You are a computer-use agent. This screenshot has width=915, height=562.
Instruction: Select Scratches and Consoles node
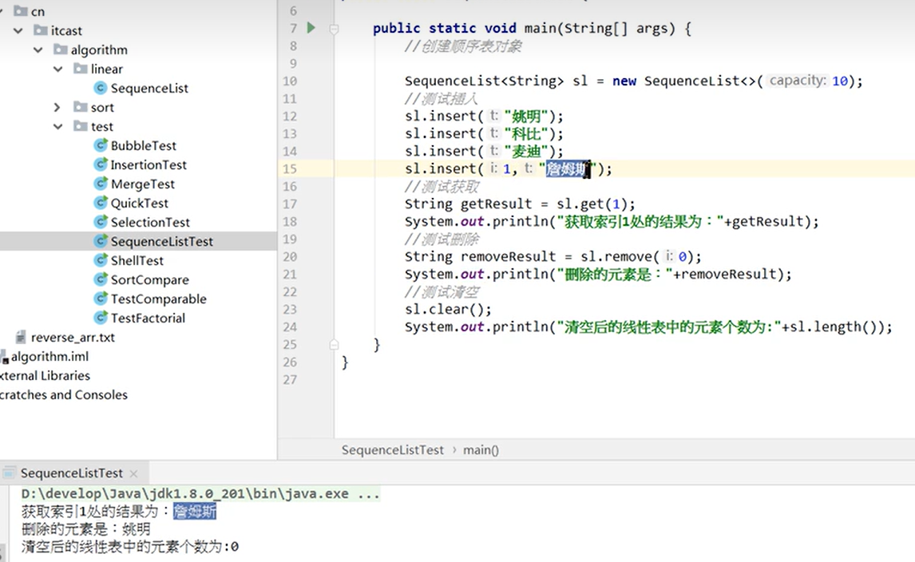(64, 395)
